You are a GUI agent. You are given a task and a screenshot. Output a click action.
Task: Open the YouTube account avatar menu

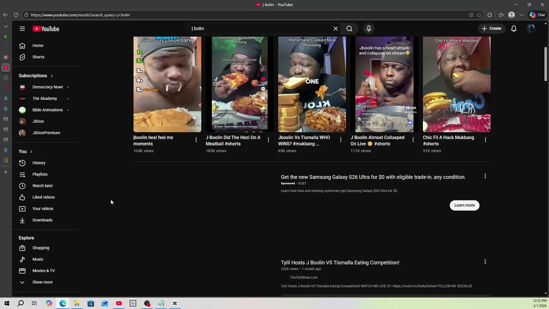[531, 29]
